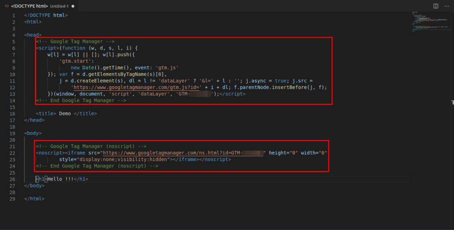Click the HTML file icon on the tab
Image resolution: width=454 pixels, height=230 pixels.
click(7, 6)
